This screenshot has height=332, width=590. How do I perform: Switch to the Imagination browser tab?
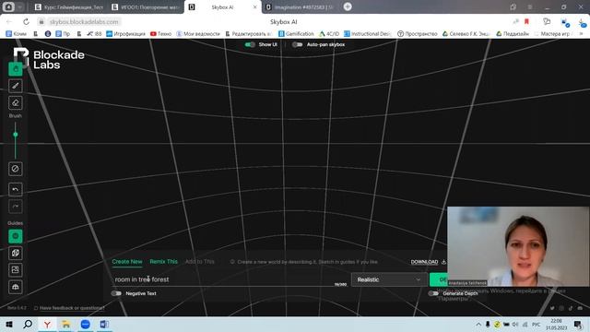301,7
